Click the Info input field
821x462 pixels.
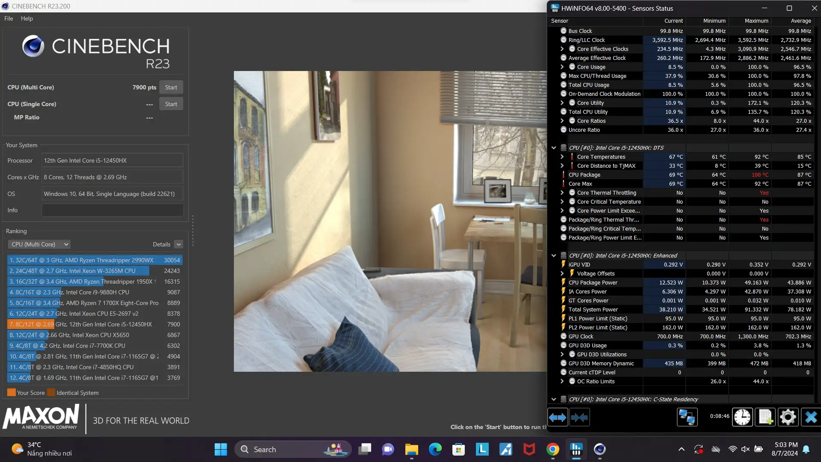tap(112, 210)
